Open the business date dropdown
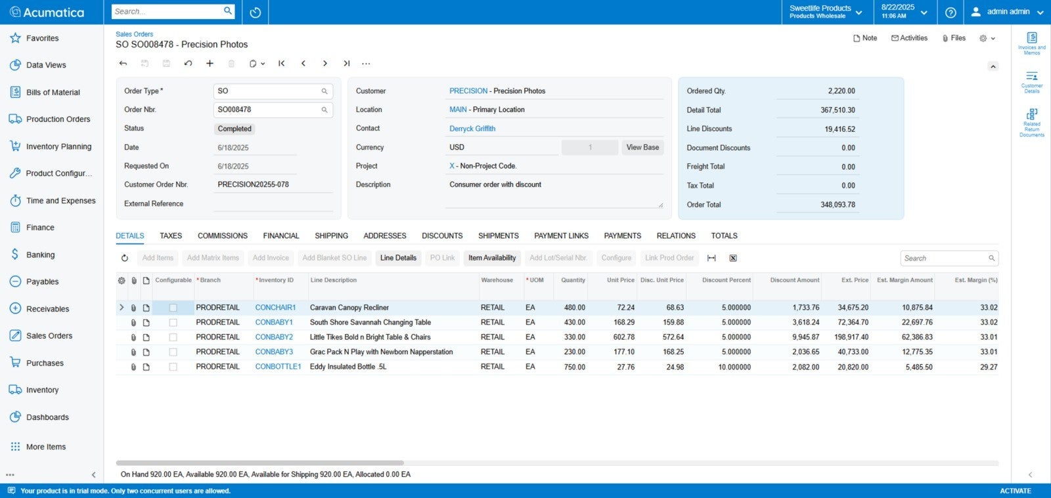Viewport: 1051px width, 498px height. 905,12
